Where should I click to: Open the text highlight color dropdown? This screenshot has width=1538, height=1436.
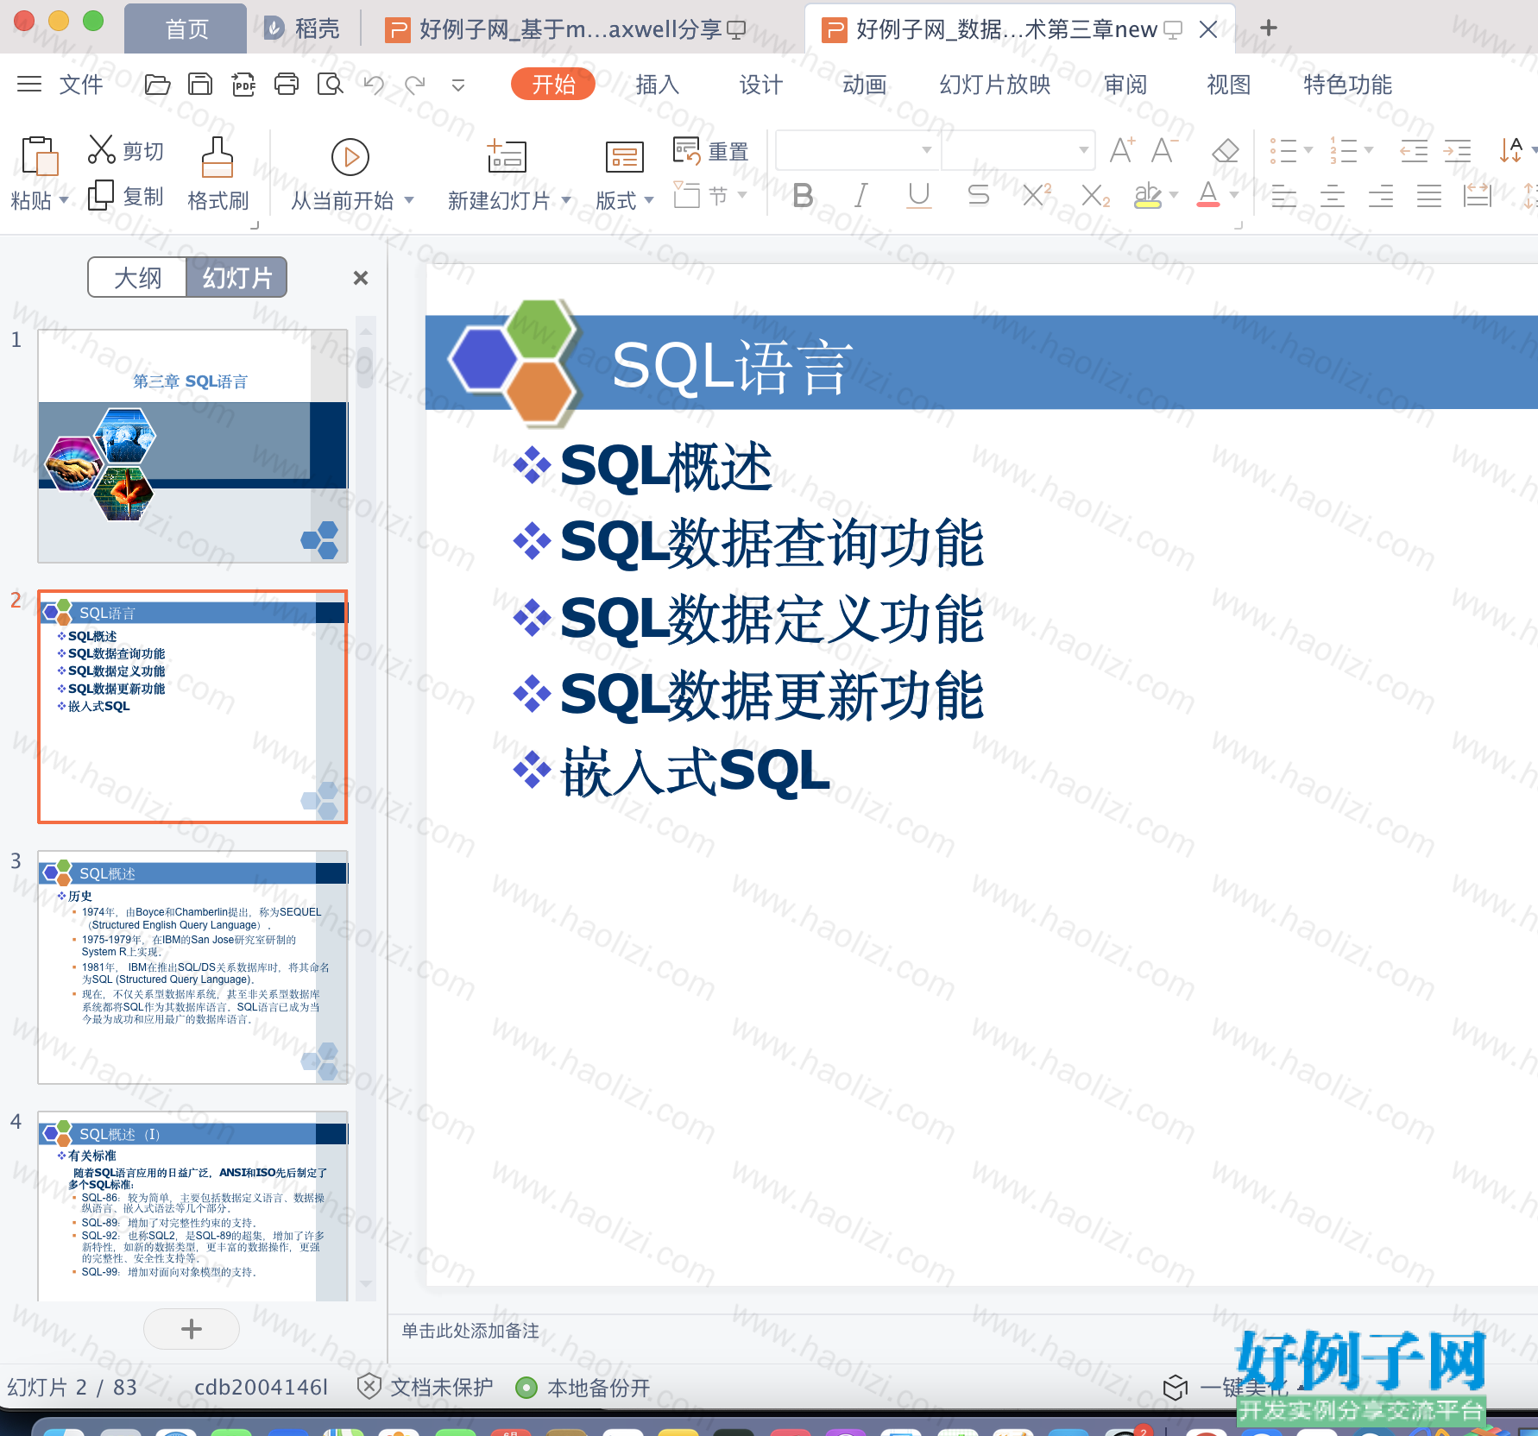point(1174,196)
